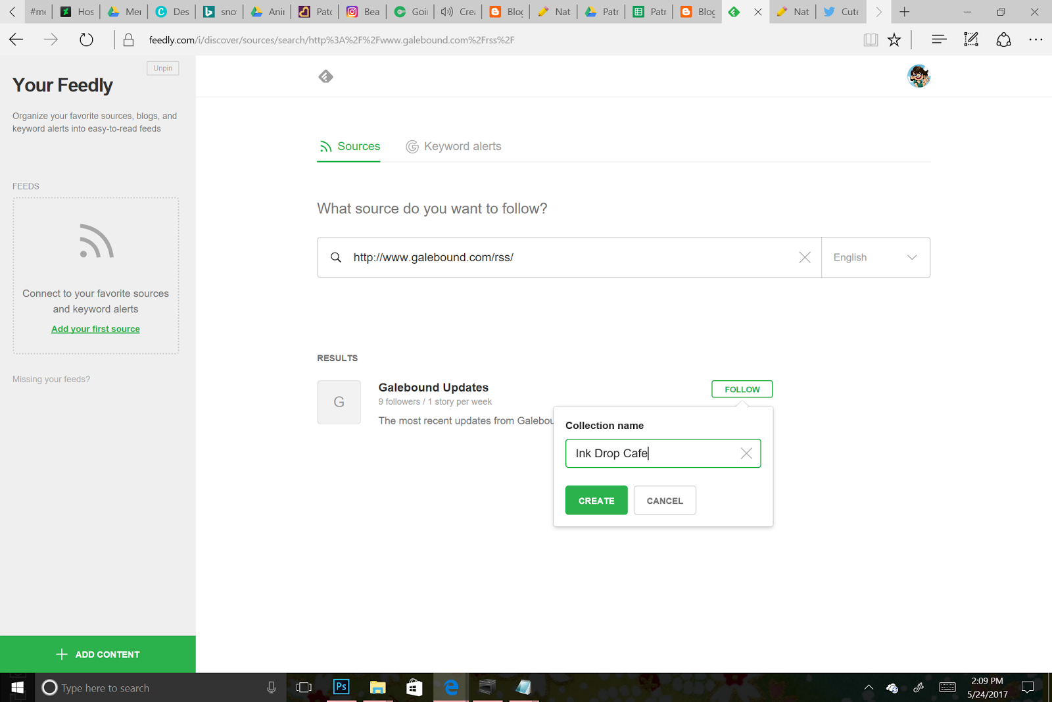Image resolution: width=1052 pixels, height=702 pixels.
Task: Open the browser share icon
Action: pos(1003,40)
